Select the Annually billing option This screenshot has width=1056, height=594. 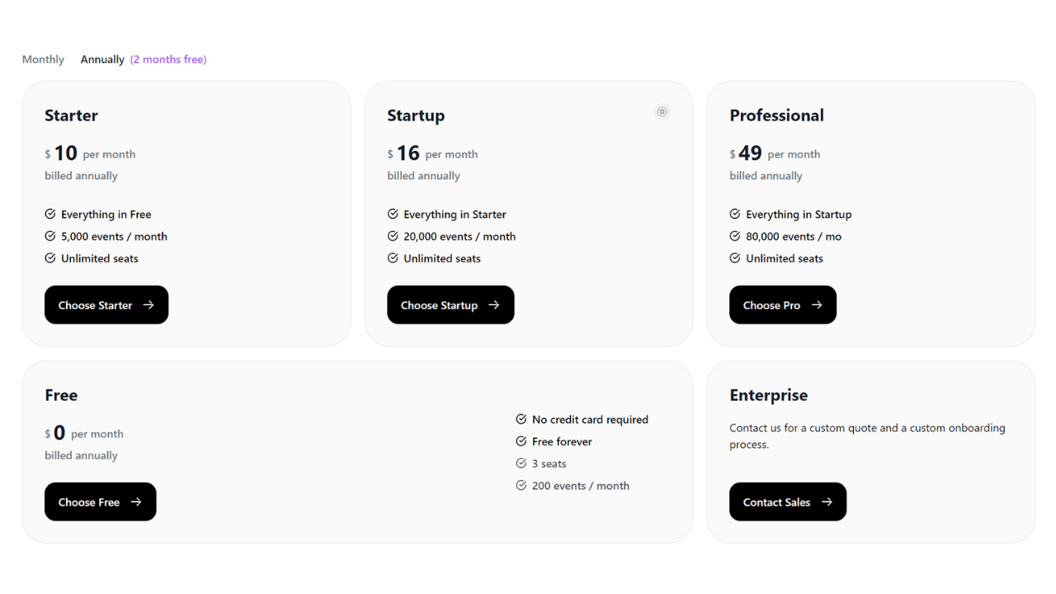click(102, 59)
